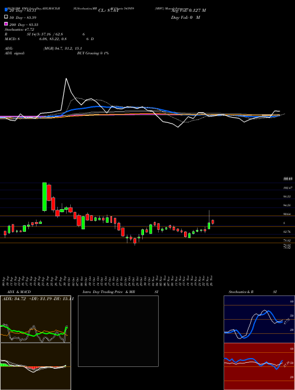Viewport: 295px width, 390px height.
Task: Click the magenta 200 Day EMA legend swatch
Action: (x=6, y=24)
